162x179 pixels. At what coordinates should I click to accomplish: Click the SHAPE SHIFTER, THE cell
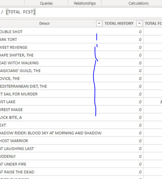pos(51,55)
